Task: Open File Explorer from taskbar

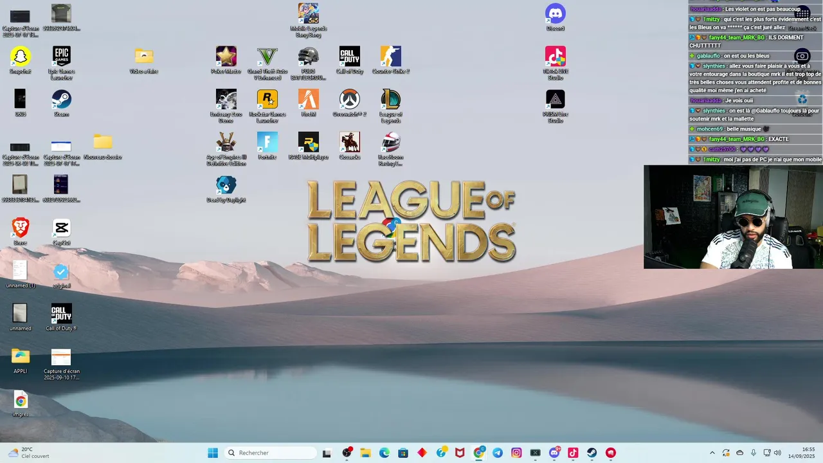Action: point(365,453)
